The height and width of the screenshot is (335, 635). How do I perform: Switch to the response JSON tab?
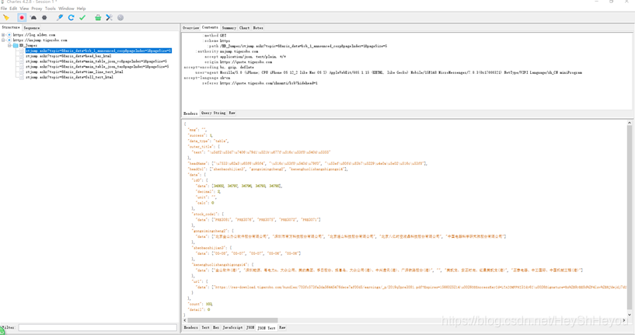[250, 327]
